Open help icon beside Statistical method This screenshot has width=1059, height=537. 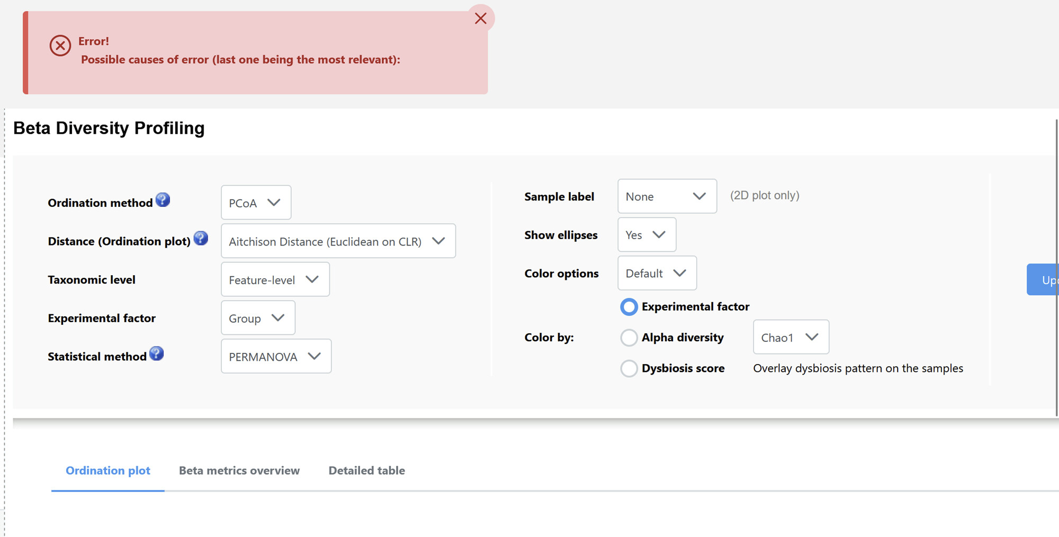157,353
